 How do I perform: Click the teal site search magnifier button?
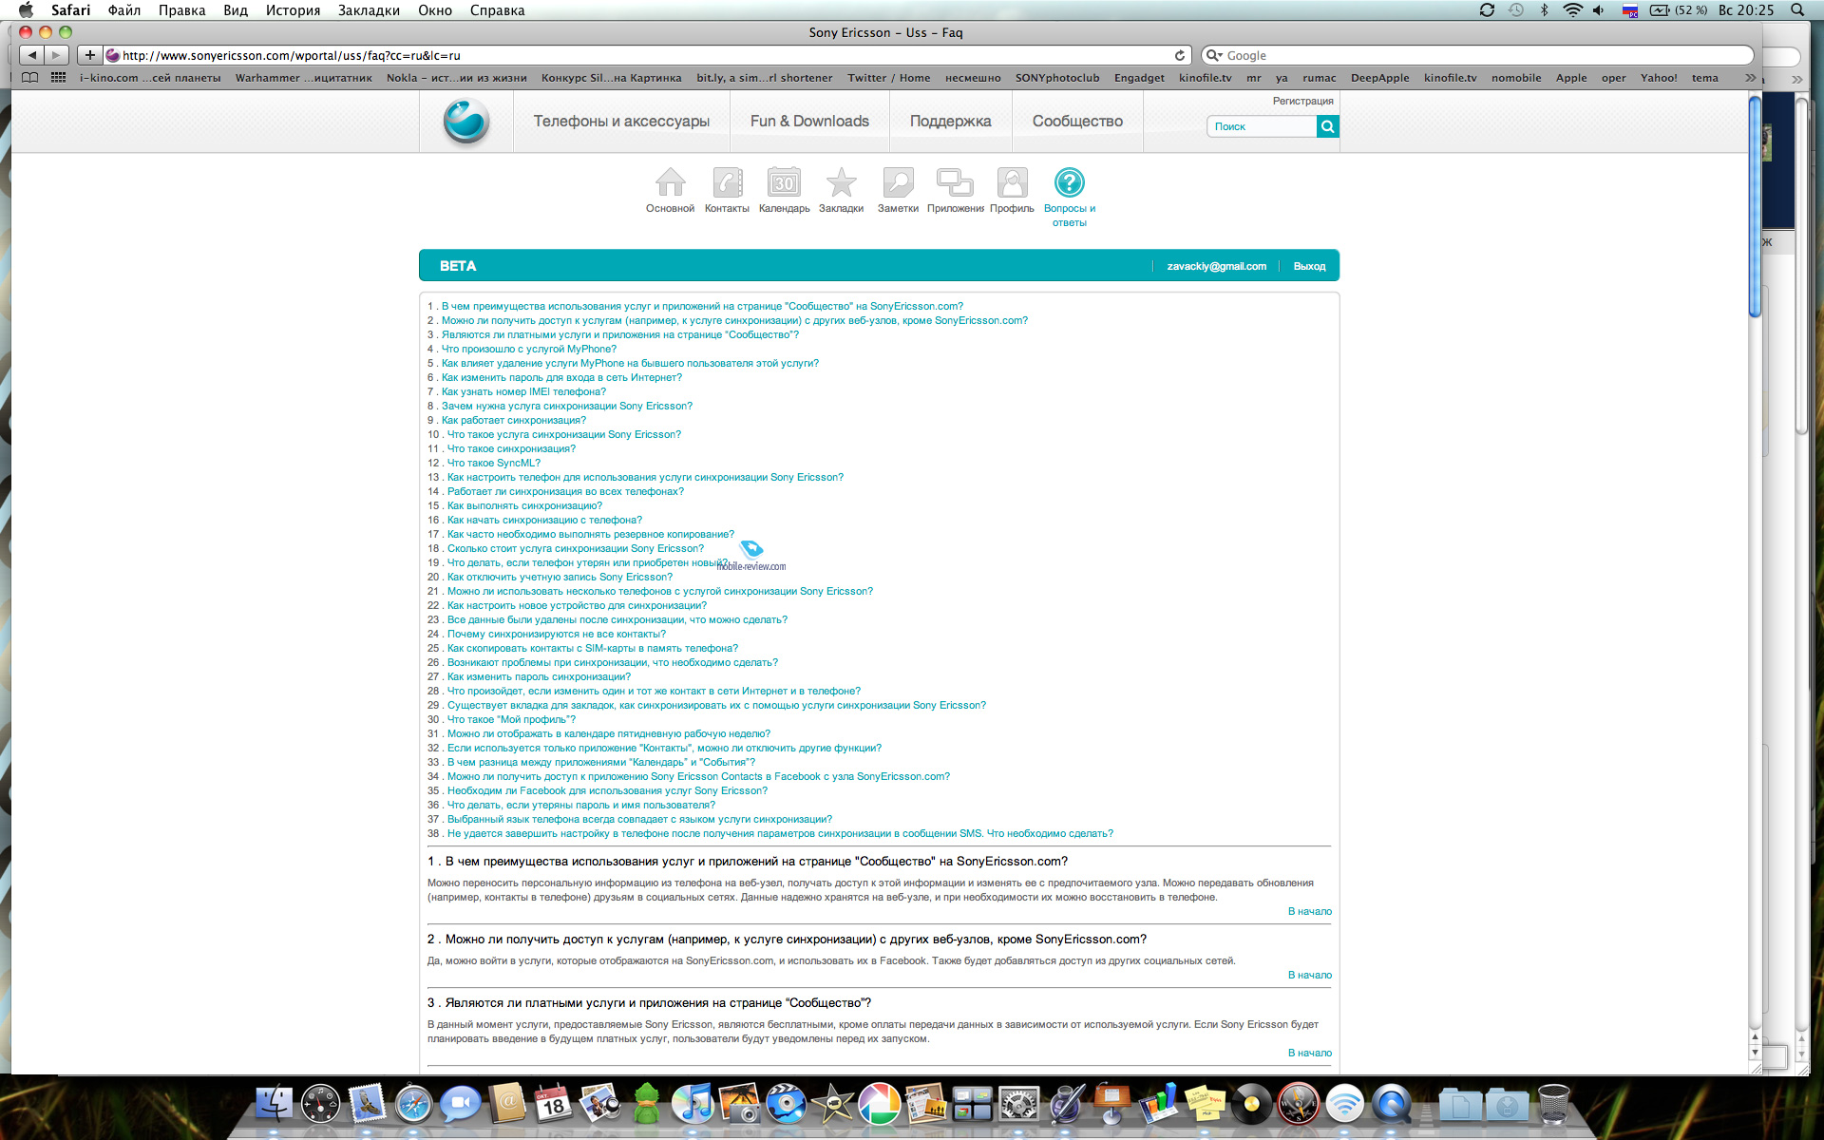(1328, 126)
